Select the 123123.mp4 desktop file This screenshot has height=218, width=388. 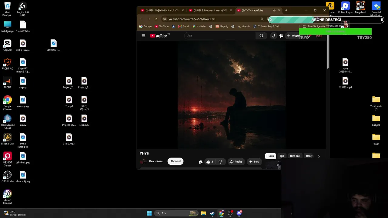pyautogui.click(x=346, y=83)
